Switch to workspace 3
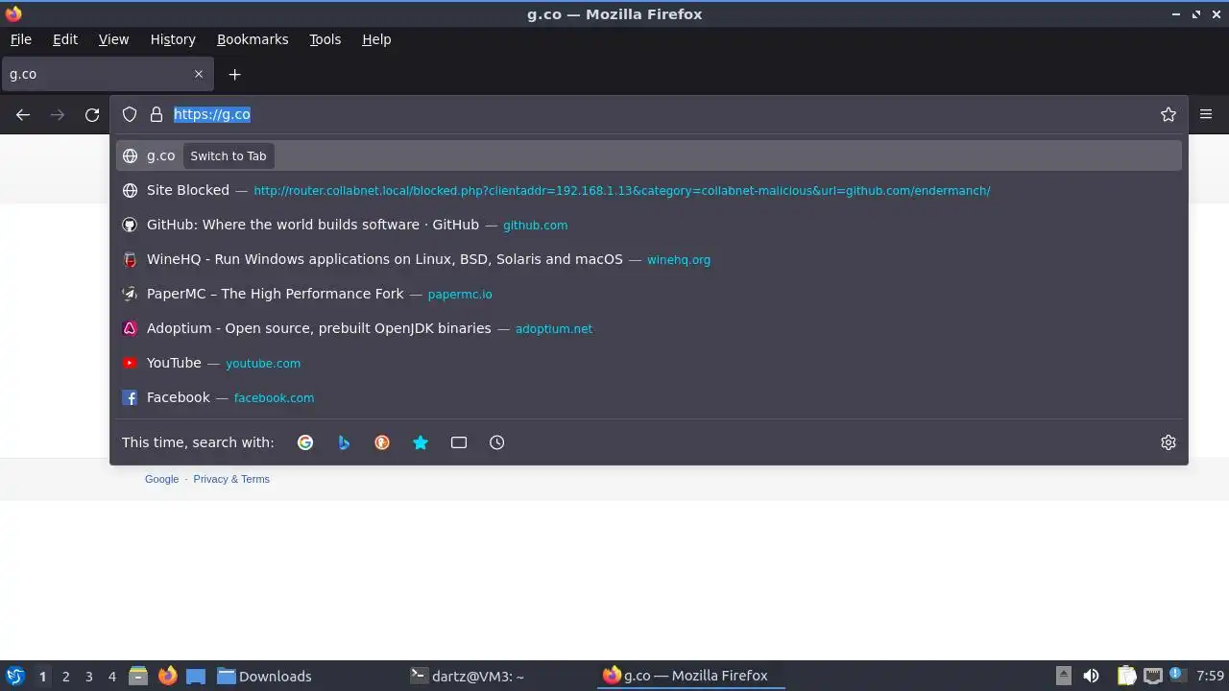1229x691 pixels. coord(88,677)
